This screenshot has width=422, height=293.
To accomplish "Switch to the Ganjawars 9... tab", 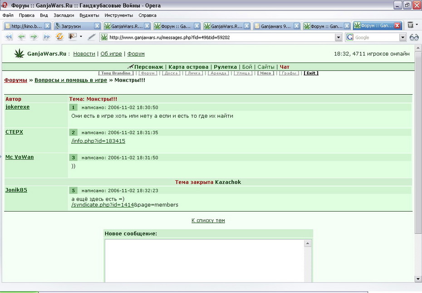I will pos(276,26).
